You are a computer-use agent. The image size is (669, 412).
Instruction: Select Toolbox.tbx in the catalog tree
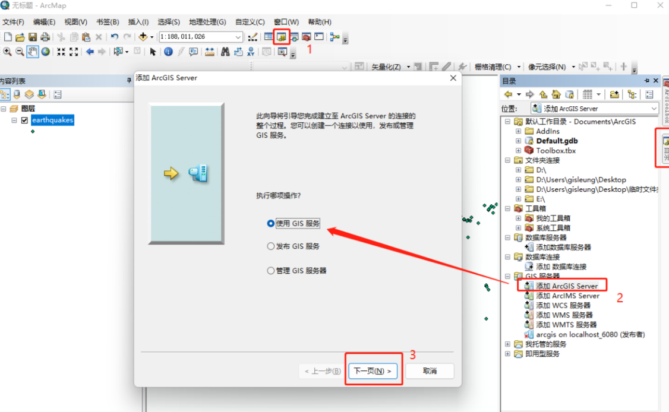[556, 151]
